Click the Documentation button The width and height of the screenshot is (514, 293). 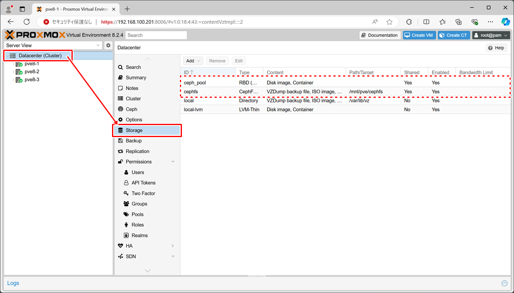click(379, 35)
